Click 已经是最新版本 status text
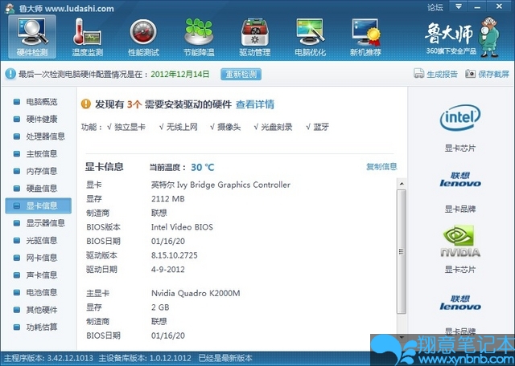This screenshot has width=515, height=366. [x=225, y=358]
